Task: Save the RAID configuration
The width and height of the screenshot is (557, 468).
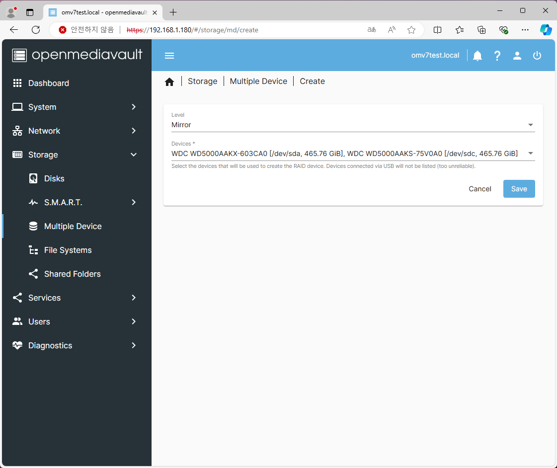Action: pos(519,189)
